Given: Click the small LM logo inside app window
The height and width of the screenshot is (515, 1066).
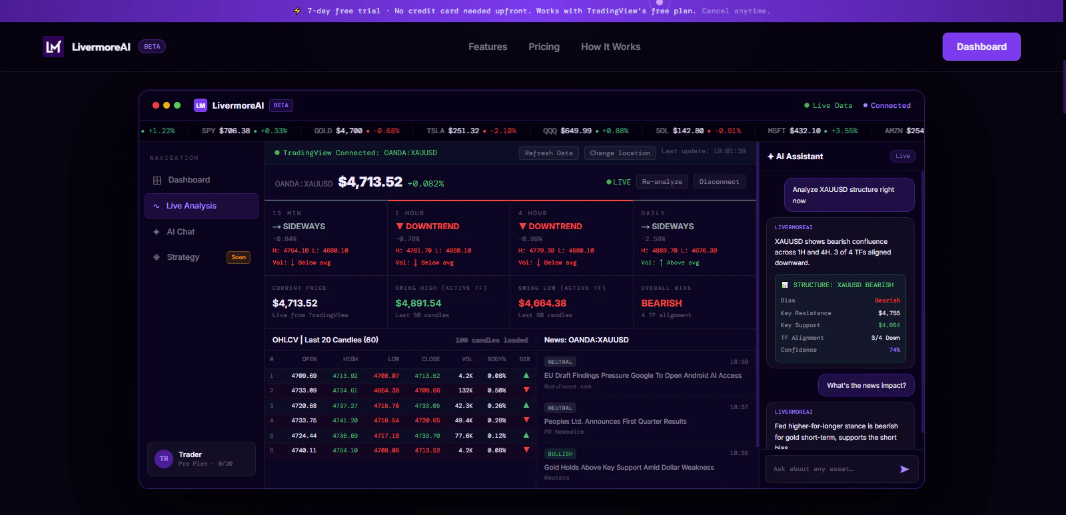Looking at the screenshot, I should [201, 105].
